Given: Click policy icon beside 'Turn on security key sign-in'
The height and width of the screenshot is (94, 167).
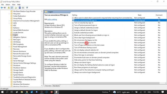Looking at the screenshot, I should click(x=73, y=23).
